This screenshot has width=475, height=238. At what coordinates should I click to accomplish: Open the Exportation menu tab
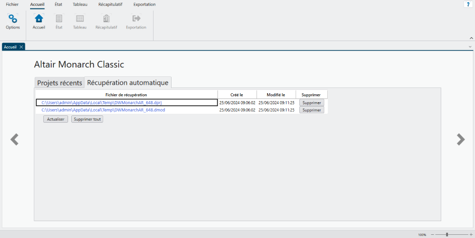pos(144,4)
